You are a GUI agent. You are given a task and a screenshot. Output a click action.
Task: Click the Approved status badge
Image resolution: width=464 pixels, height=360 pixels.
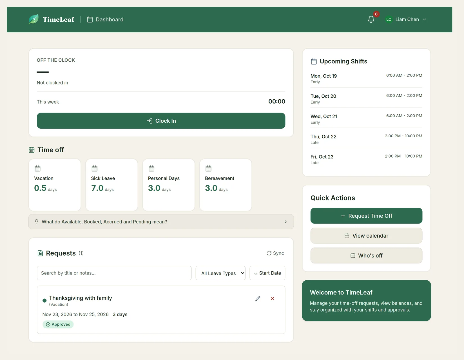(x=58, y=325)
